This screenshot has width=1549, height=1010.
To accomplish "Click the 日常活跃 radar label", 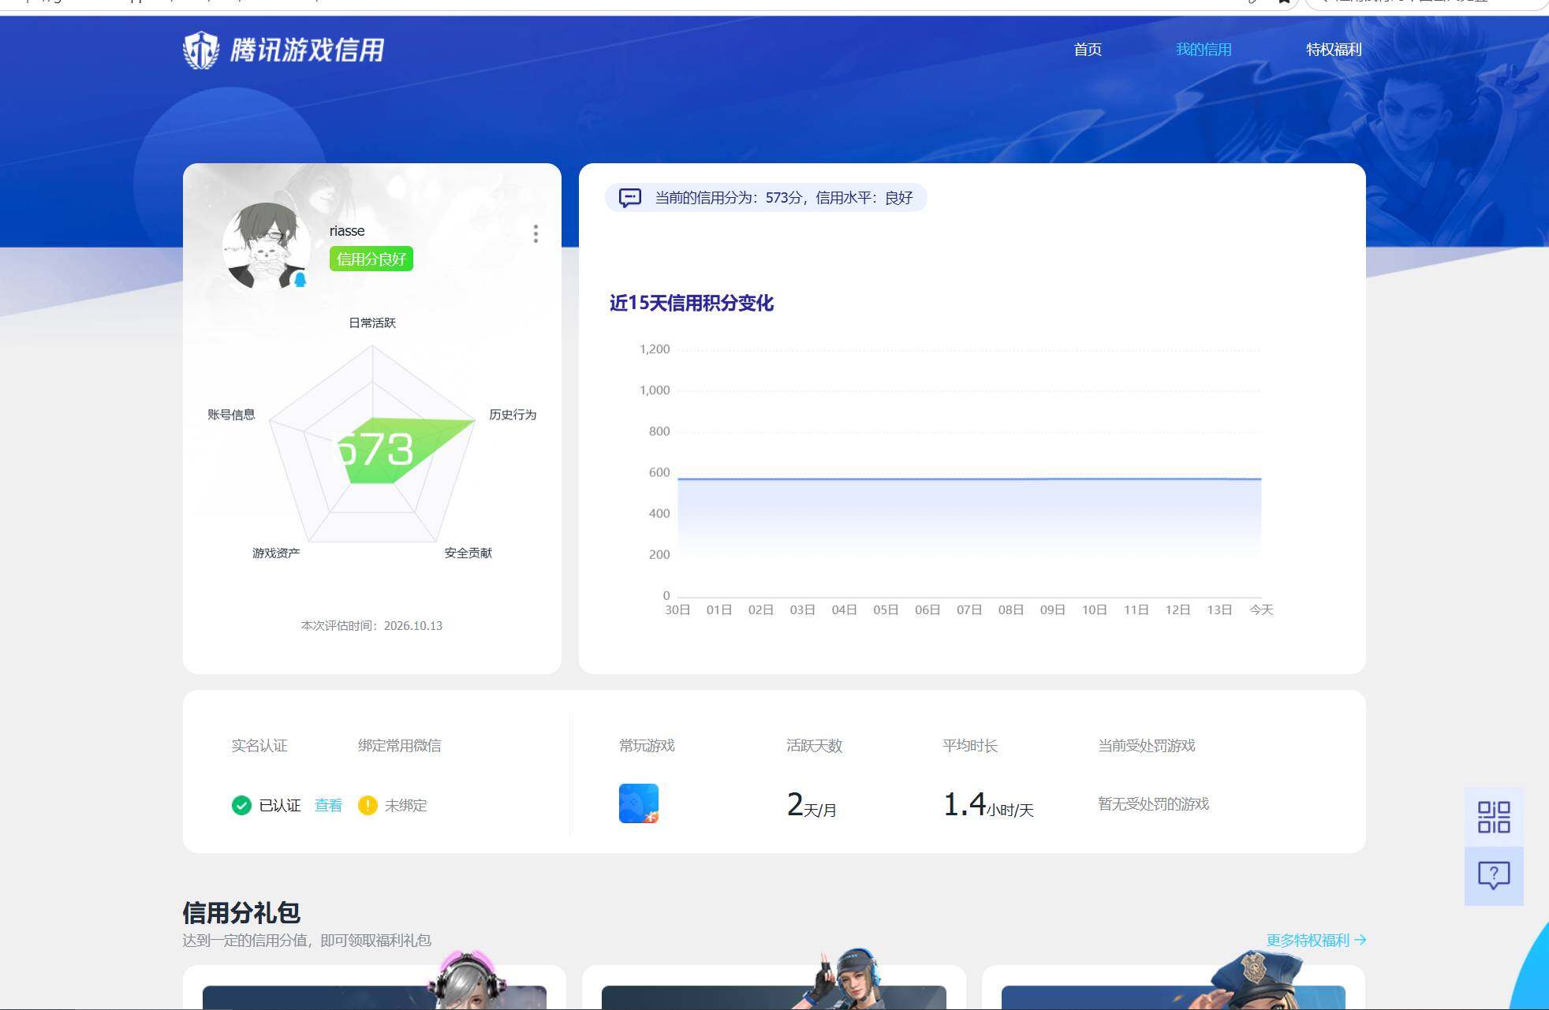I will pyautogui.click(x=372, y=322).
